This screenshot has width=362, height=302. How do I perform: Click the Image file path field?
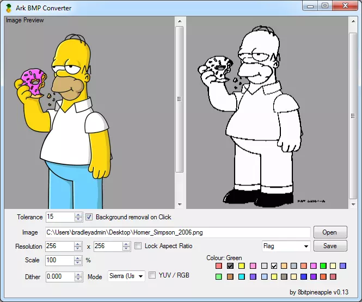pos(178,232)
